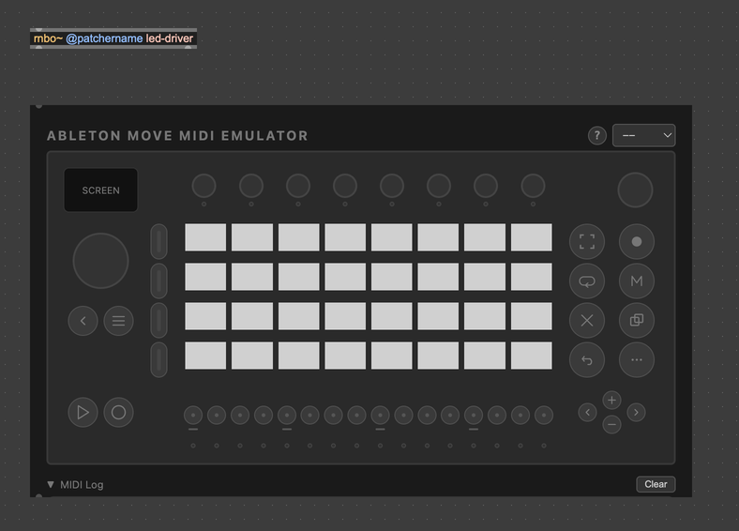Open help with the question mark button
Image resolution: width=739 pixels, height=531 pixels.
coord(597,135)
